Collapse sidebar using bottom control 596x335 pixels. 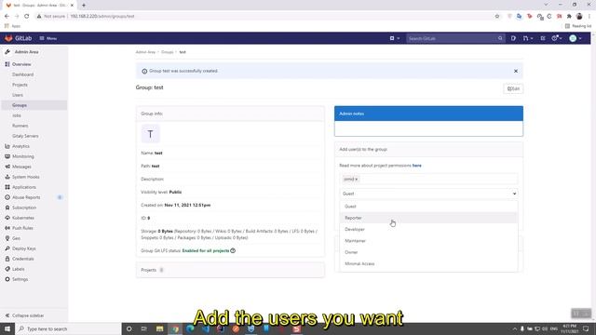(25, 315)
